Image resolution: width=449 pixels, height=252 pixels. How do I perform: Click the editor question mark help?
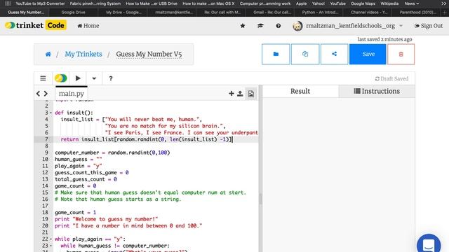coord(111,78)
